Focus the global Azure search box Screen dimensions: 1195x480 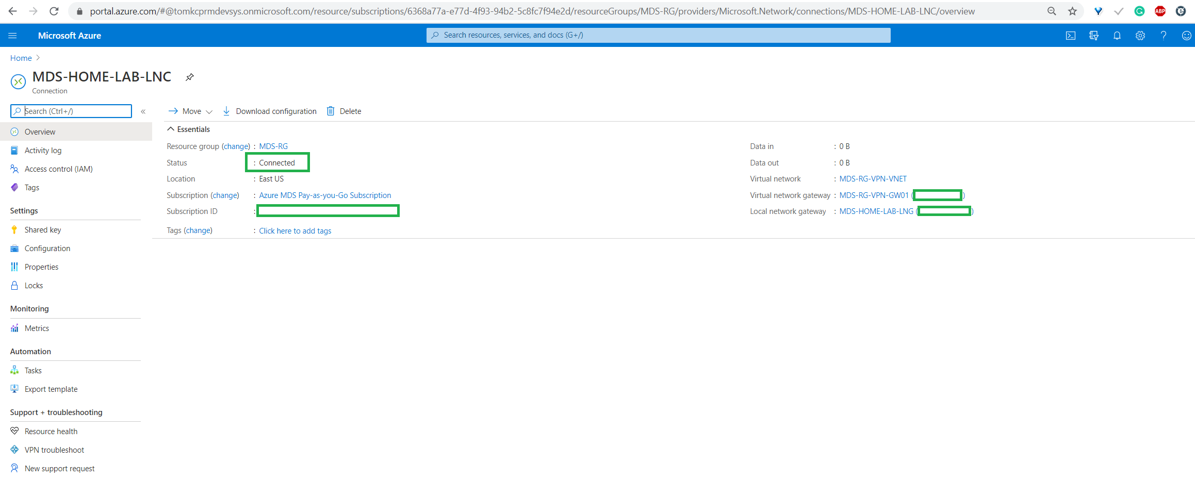[658, 35]
